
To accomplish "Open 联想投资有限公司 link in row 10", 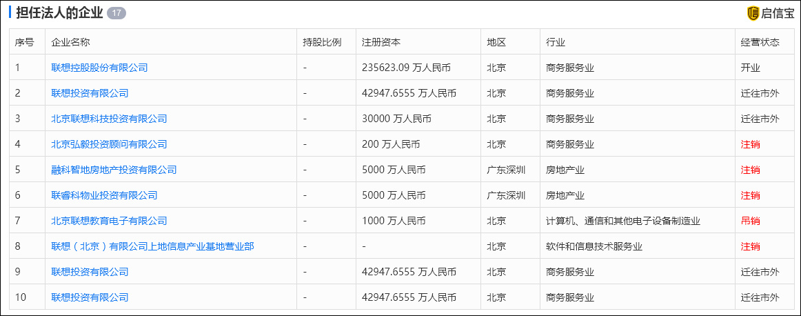I will point(90,297).
